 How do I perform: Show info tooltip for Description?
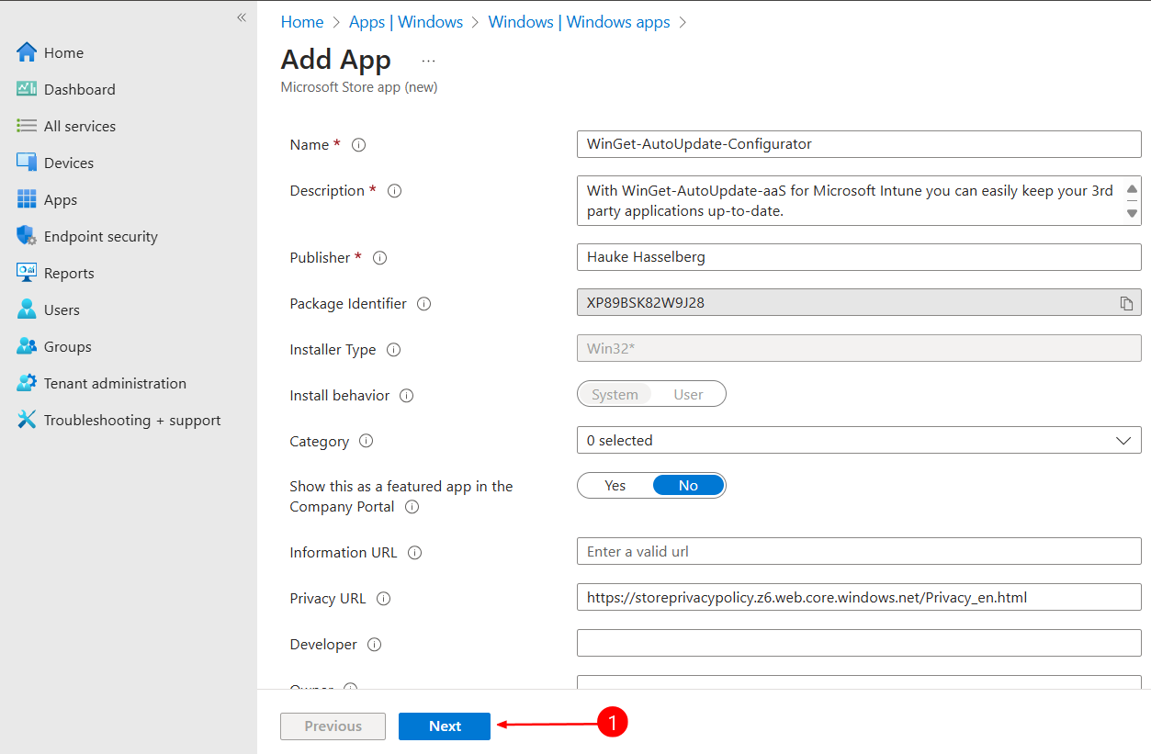pyautogui.click(x=395, y=191)
